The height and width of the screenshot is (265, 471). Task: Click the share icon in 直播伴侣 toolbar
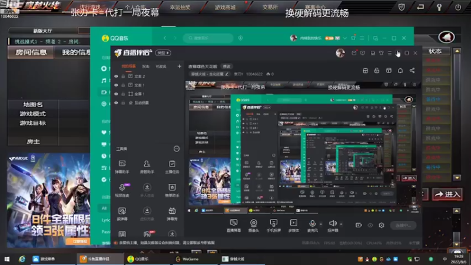[412, 70]
